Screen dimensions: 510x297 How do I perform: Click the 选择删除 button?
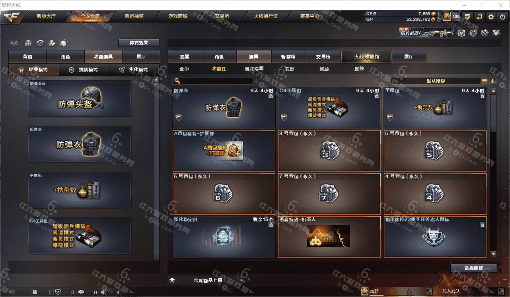(474, 268)
